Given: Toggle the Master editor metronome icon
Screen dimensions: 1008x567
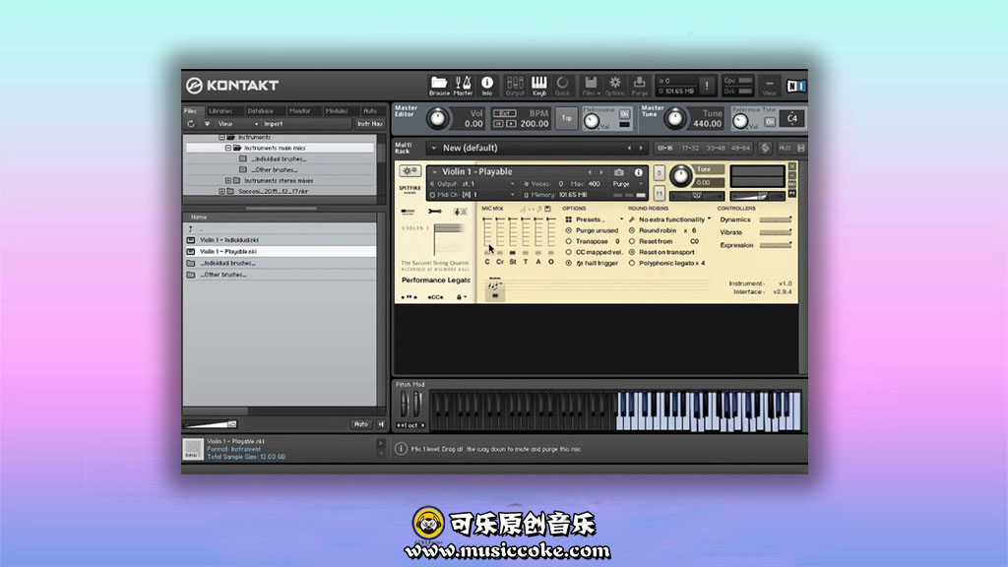Looking at the screenshot, I should click(x=463, y=86).
